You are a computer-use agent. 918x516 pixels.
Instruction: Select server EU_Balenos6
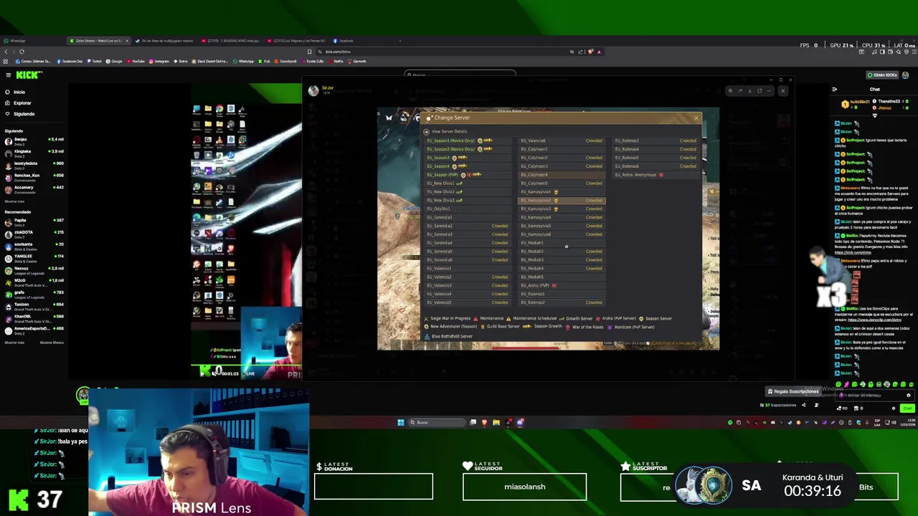coord(656,166)
